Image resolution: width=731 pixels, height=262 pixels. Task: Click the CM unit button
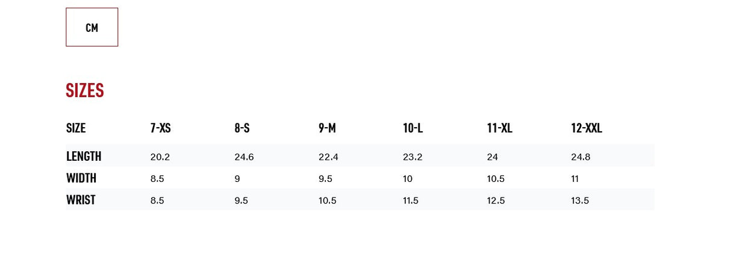point(92,27)
